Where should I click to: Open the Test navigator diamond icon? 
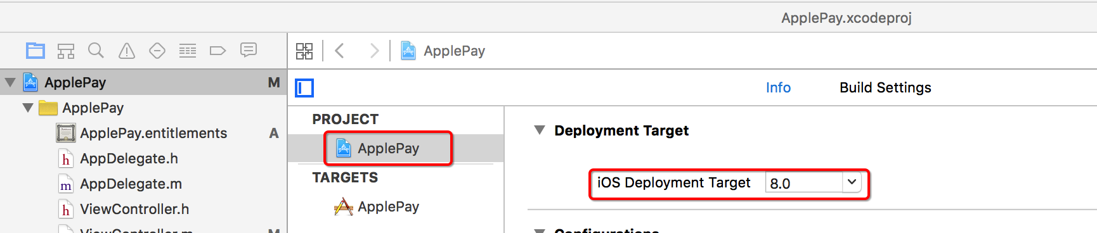point(157,51)
